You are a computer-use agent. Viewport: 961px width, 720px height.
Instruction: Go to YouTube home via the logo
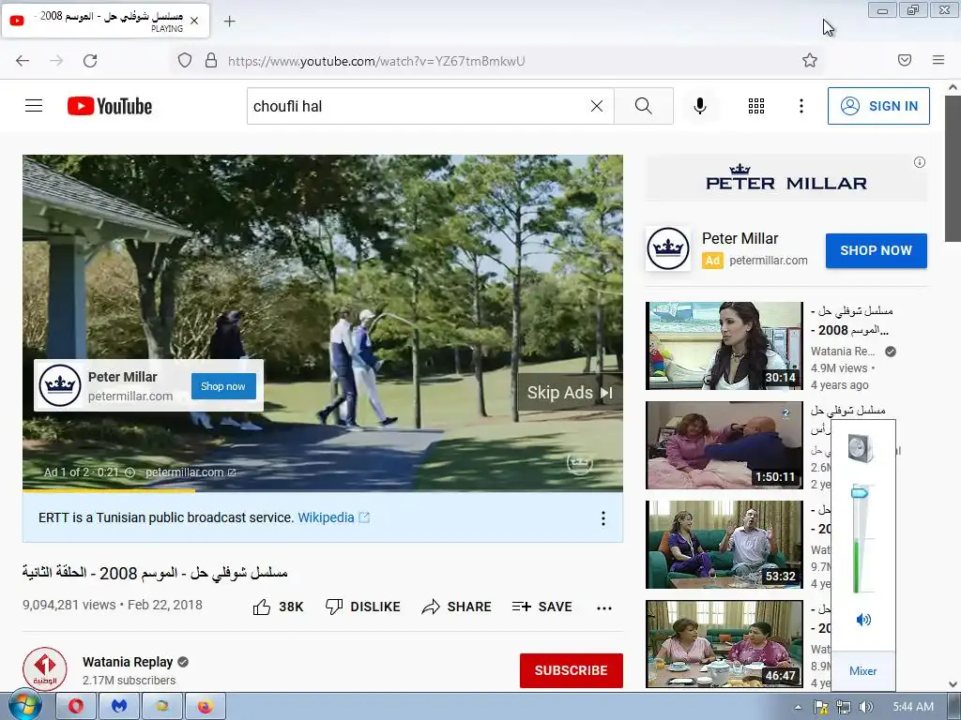coord(110,106)
